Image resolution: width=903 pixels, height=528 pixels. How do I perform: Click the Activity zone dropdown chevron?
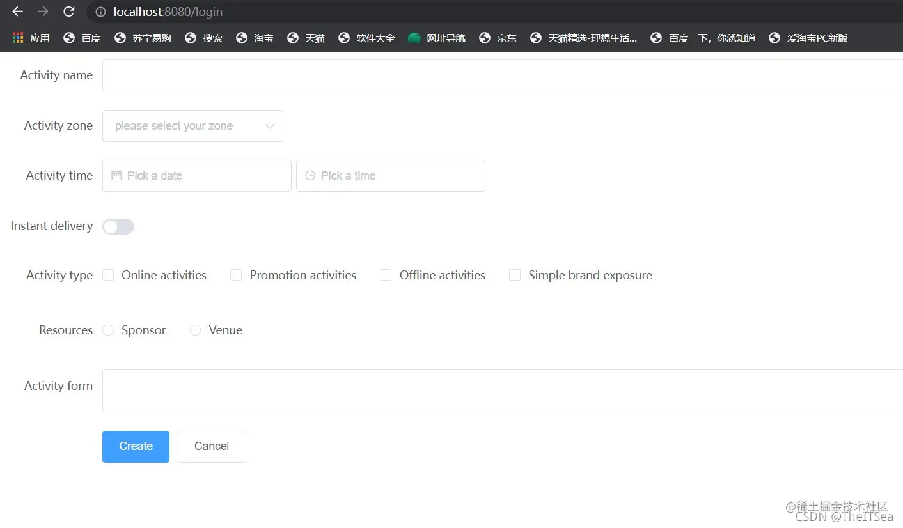tap(269, 126)
